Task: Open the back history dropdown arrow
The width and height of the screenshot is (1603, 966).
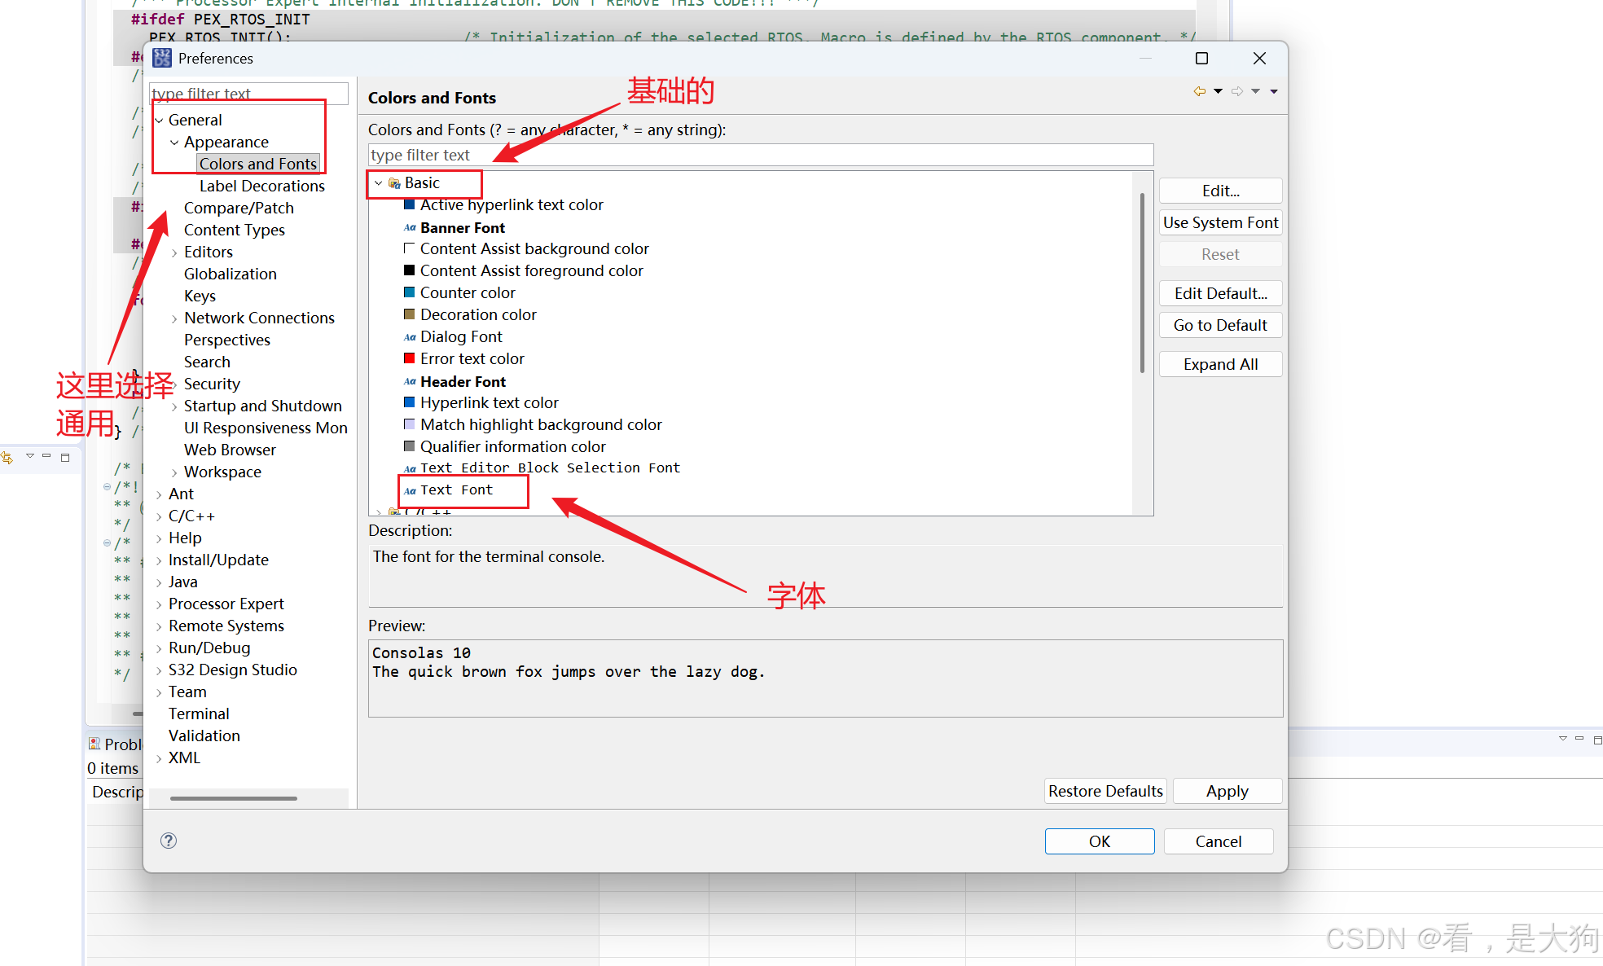Action: click(1218, 91)
